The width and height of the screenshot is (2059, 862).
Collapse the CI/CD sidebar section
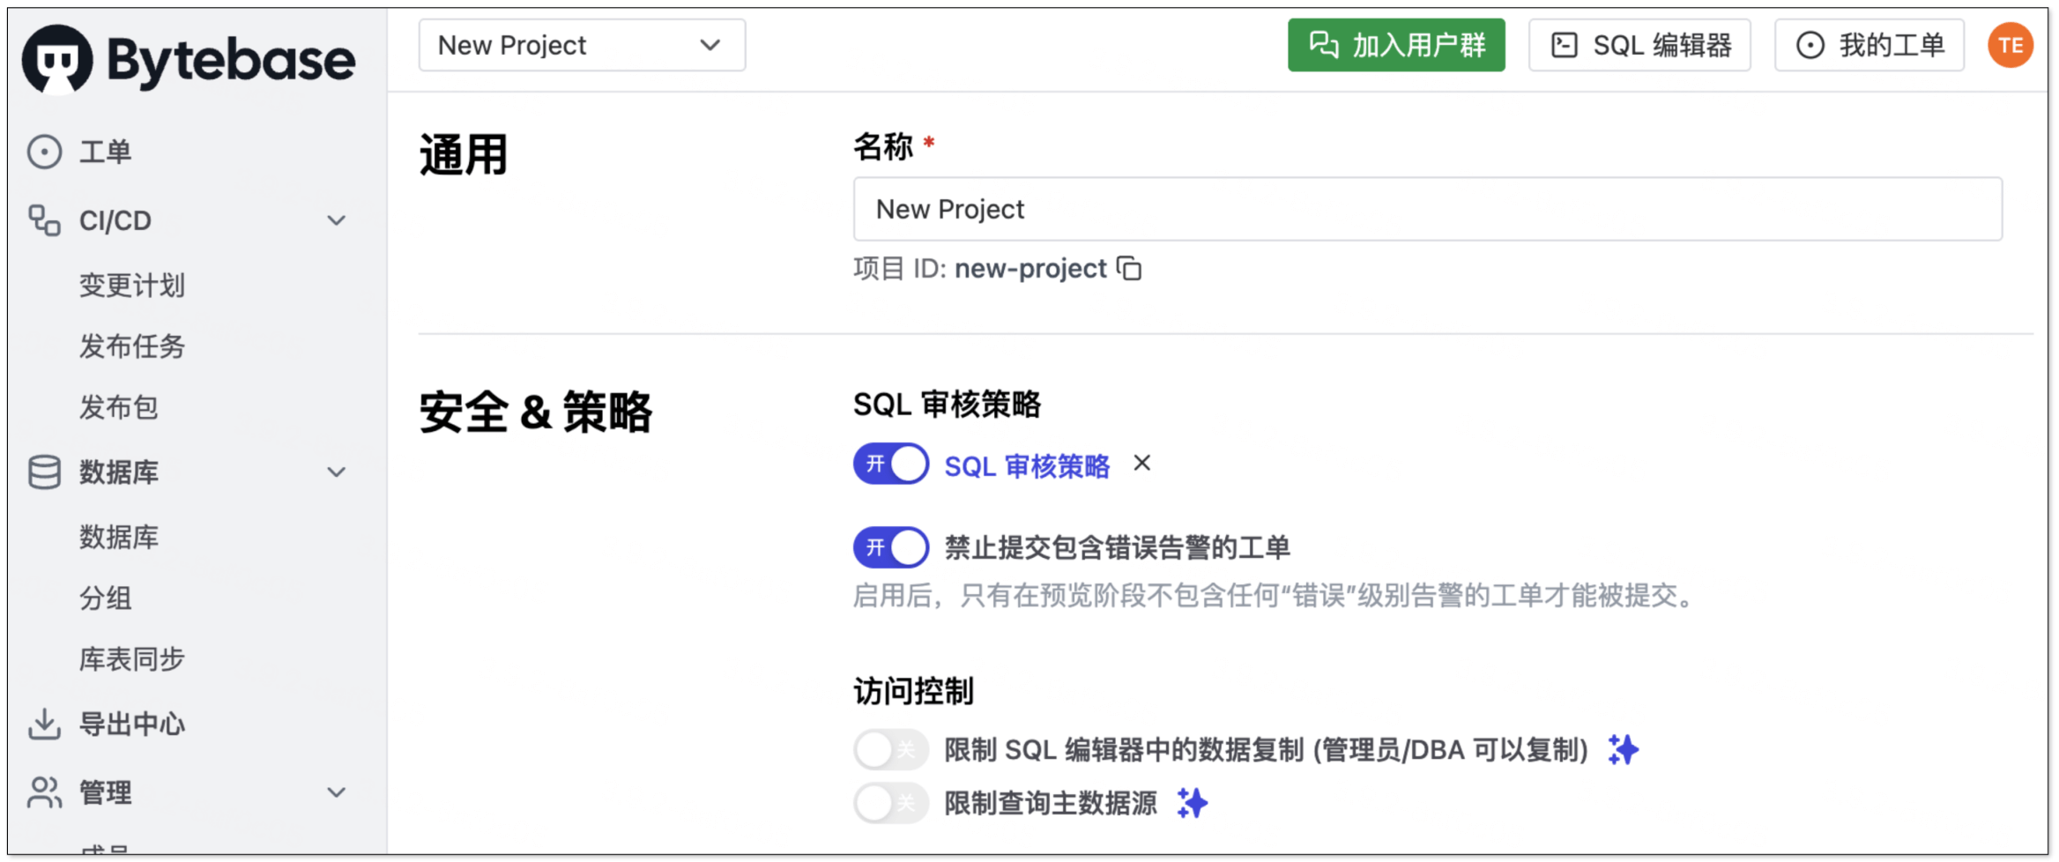(x=336, y=220)
